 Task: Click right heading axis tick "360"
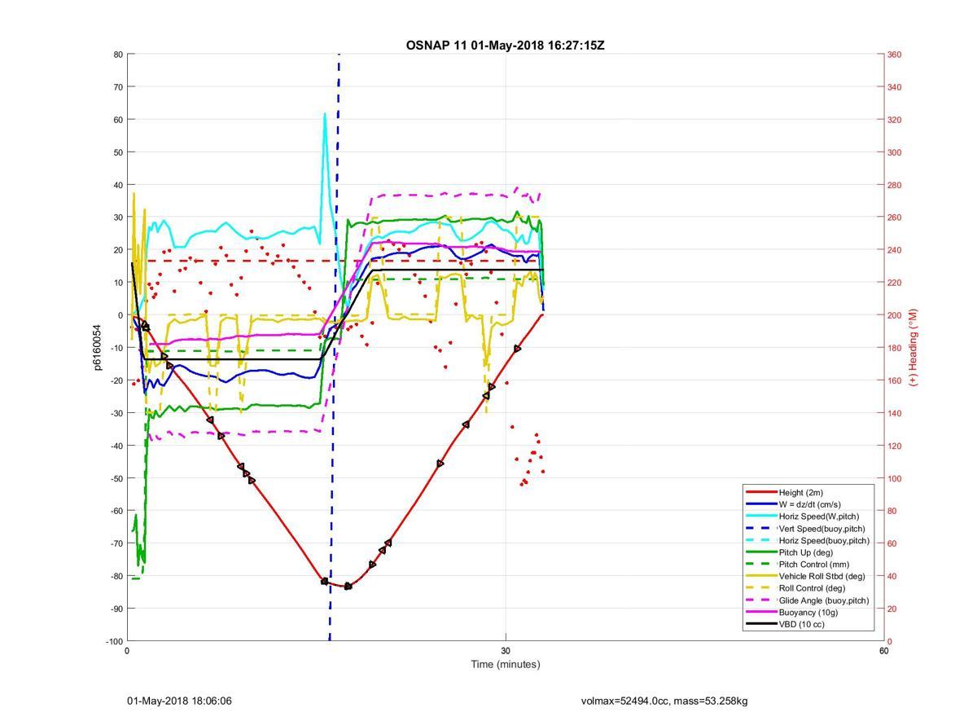[894, 55]
